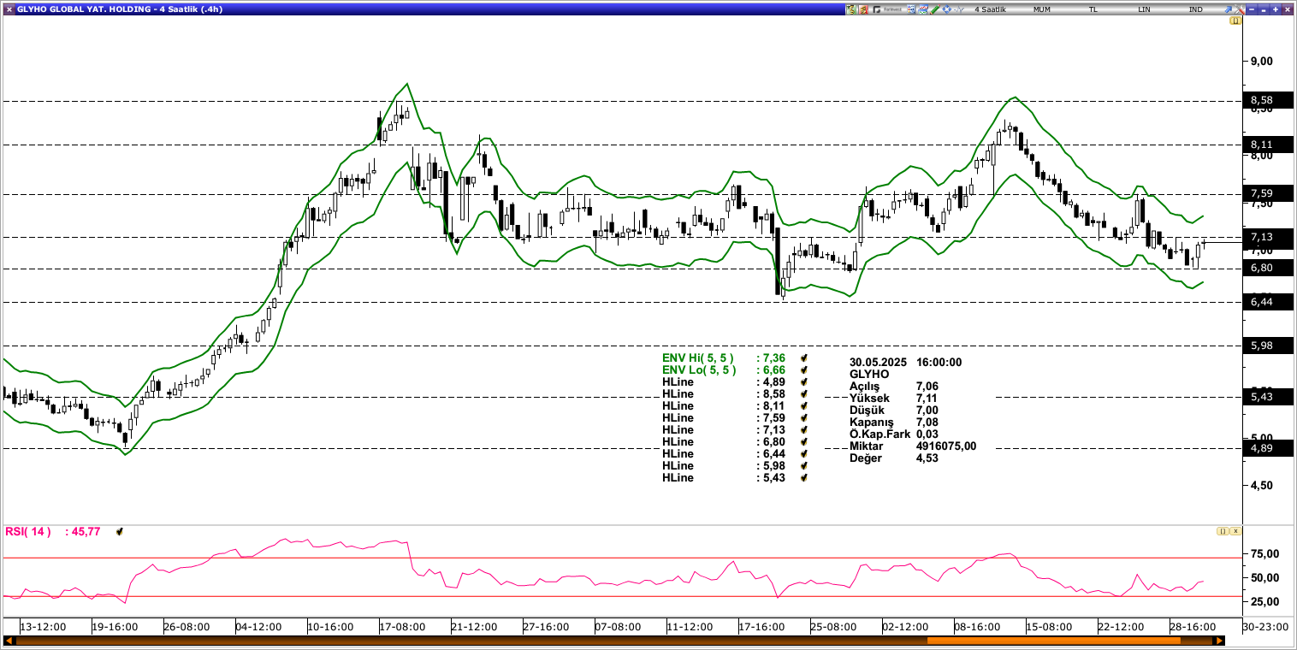
Task: Click the 30-23:00 label at the axis end
Action: 1265,627
